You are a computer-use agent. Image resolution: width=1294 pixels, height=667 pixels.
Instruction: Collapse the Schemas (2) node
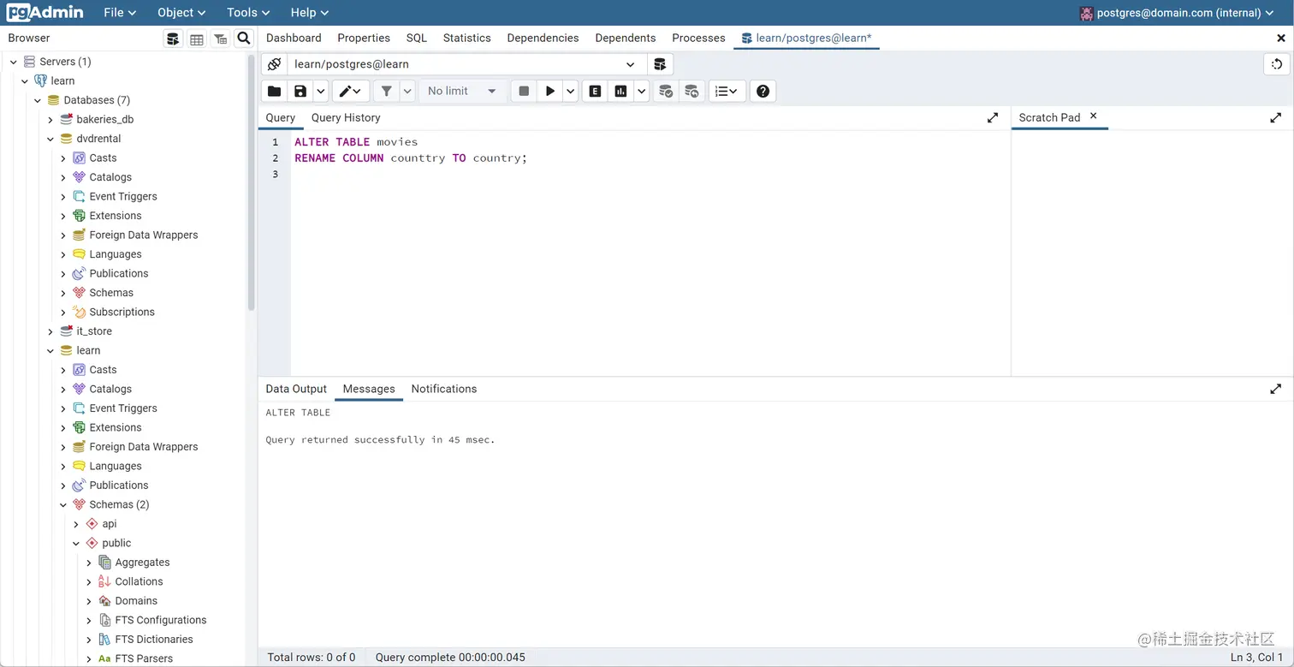click(63, 505)
